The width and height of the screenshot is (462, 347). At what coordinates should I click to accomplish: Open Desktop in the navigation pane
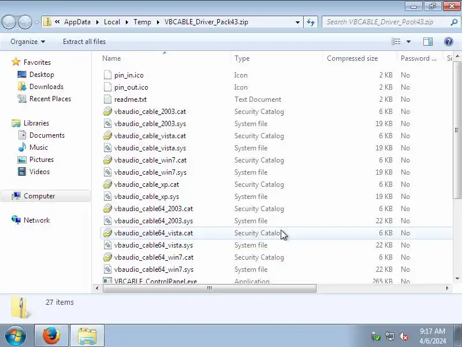42,75
